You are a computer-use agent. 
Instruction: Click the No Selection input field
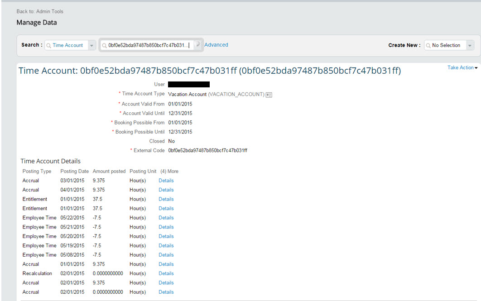(x=449, y=45)
